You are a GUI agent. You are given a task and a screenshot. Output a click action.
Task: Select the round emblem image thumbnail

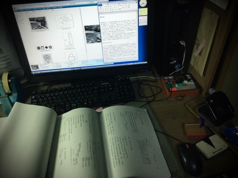pos(46,58)
